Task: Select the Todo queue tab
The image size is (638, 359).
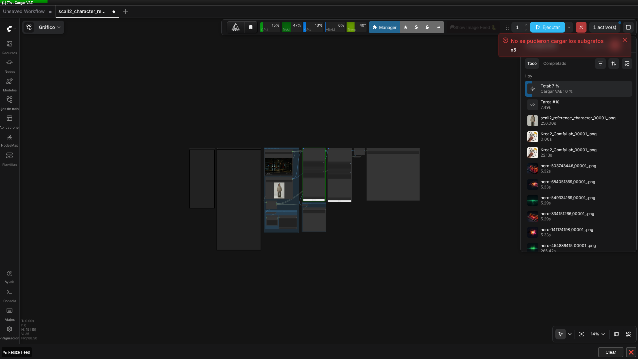Action: 532,63
